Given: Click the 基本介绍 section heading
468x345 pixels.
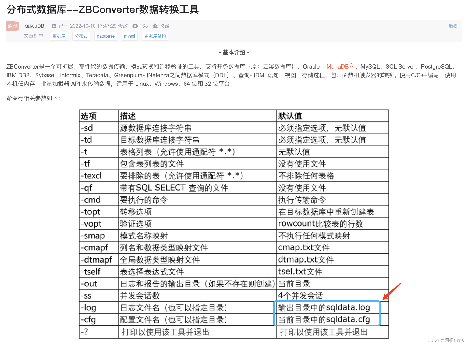Looking at the screenshot, I should click(x=234, y=52).
